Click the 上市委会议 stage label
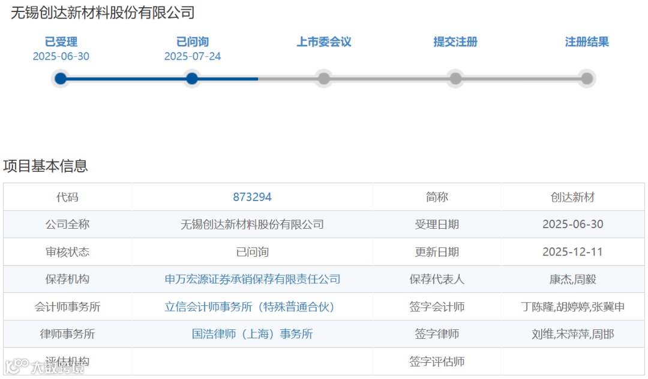 [x=323, y=42]
